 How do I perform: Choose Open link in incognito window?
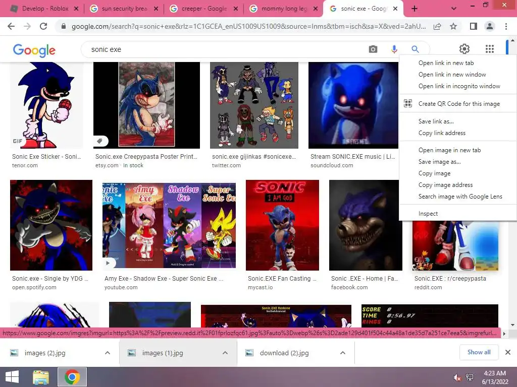click(457, 86)
